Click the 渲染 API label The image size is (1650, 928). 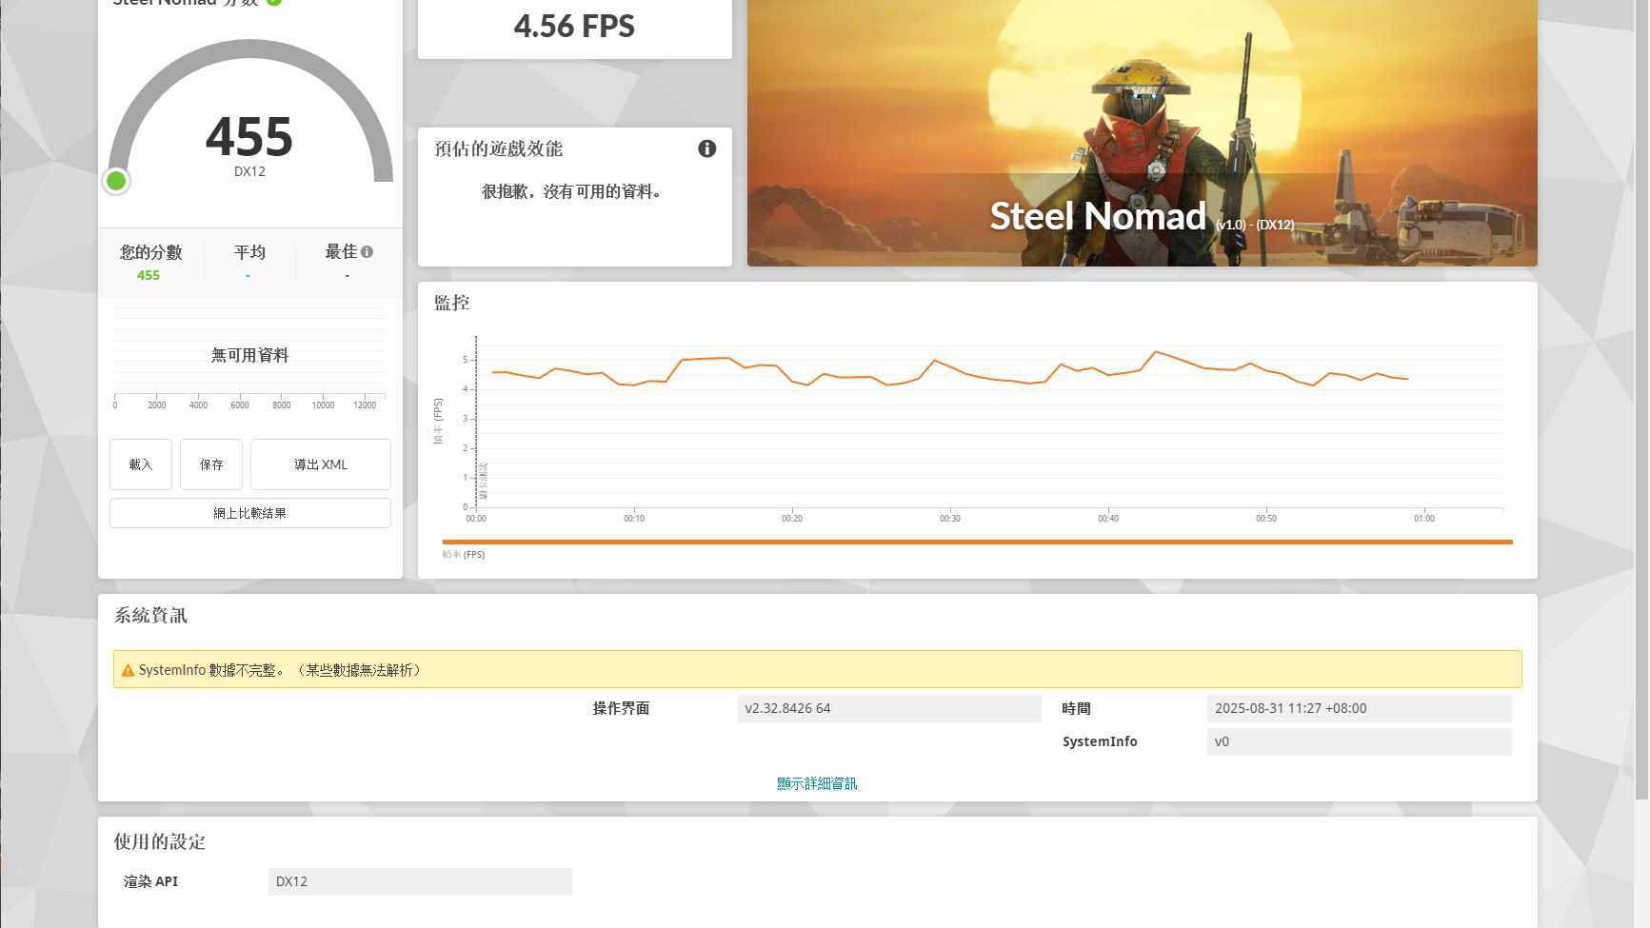pyautogui.click(x=150, y=881)
